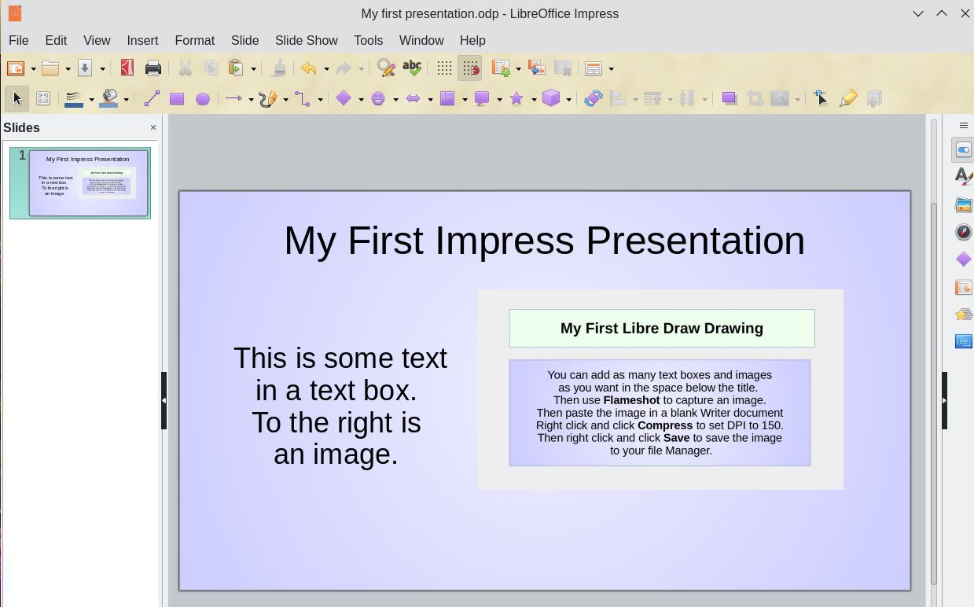Screen dimensions: 974x607
Task: Open the Edit menu
Action: [x=56, y=40]
